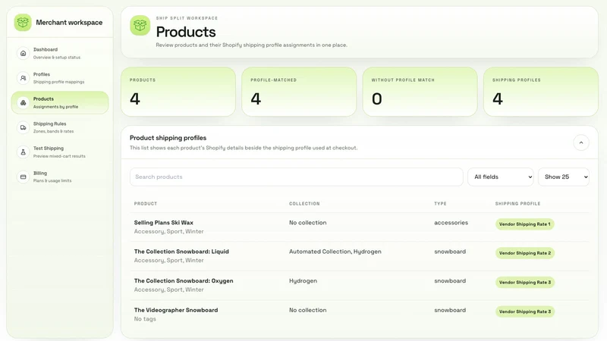Screen dimensions: 607x341
Task: Click 'snowboard' type in Liquid row
Action: 450,252
